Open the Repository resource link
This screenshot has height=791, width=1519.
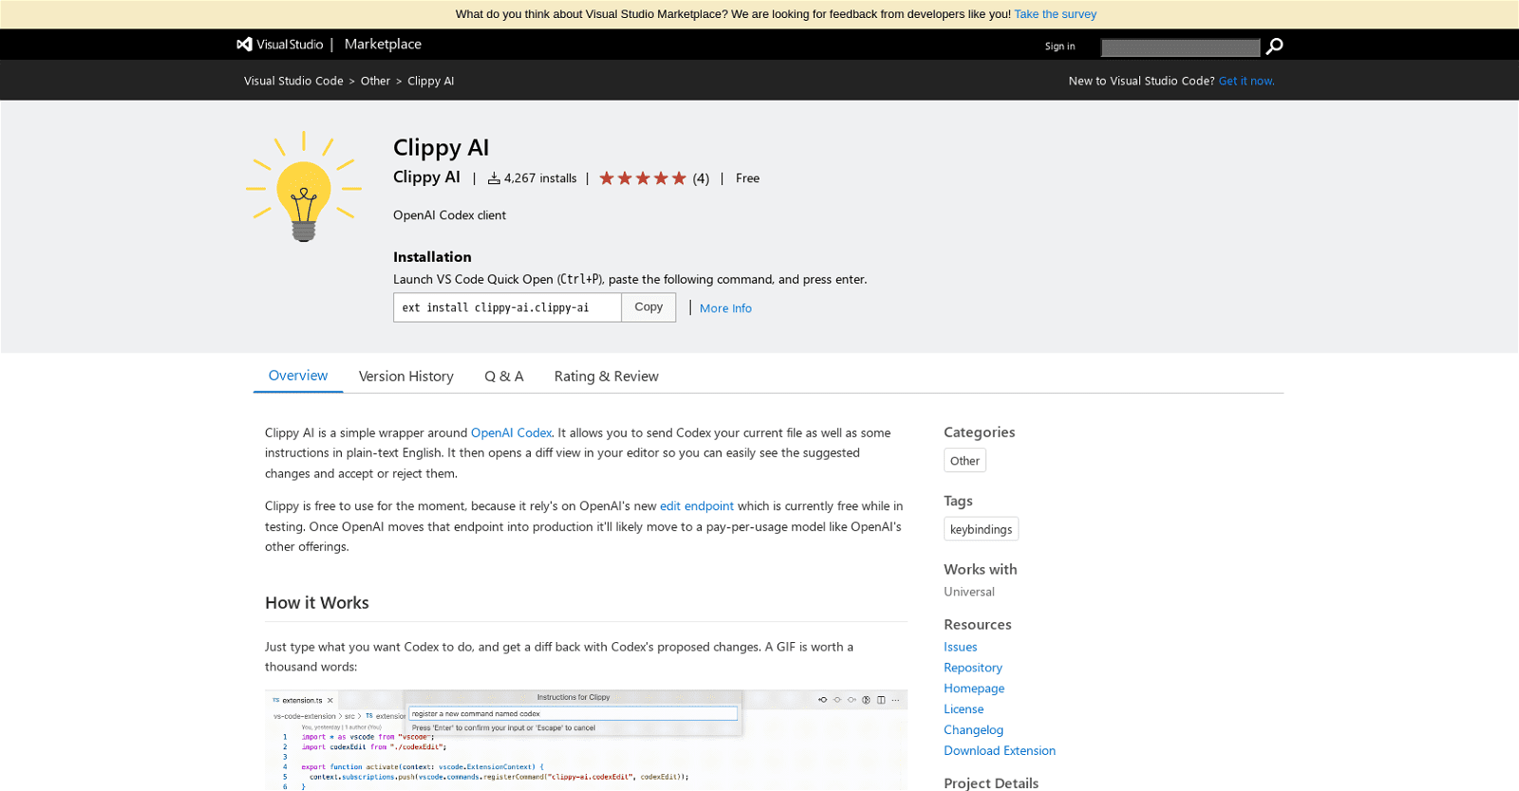(x=973, y=668)
